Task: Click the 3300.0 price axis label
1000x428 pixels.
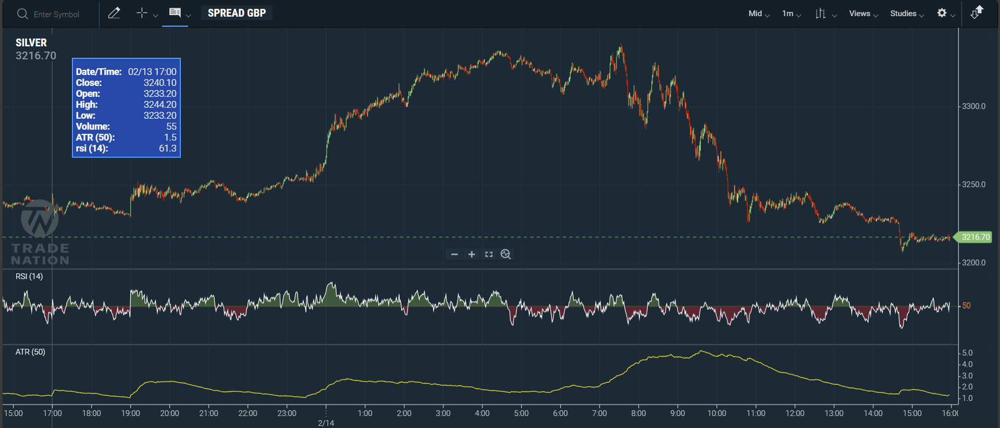Action: pos(973,106)
